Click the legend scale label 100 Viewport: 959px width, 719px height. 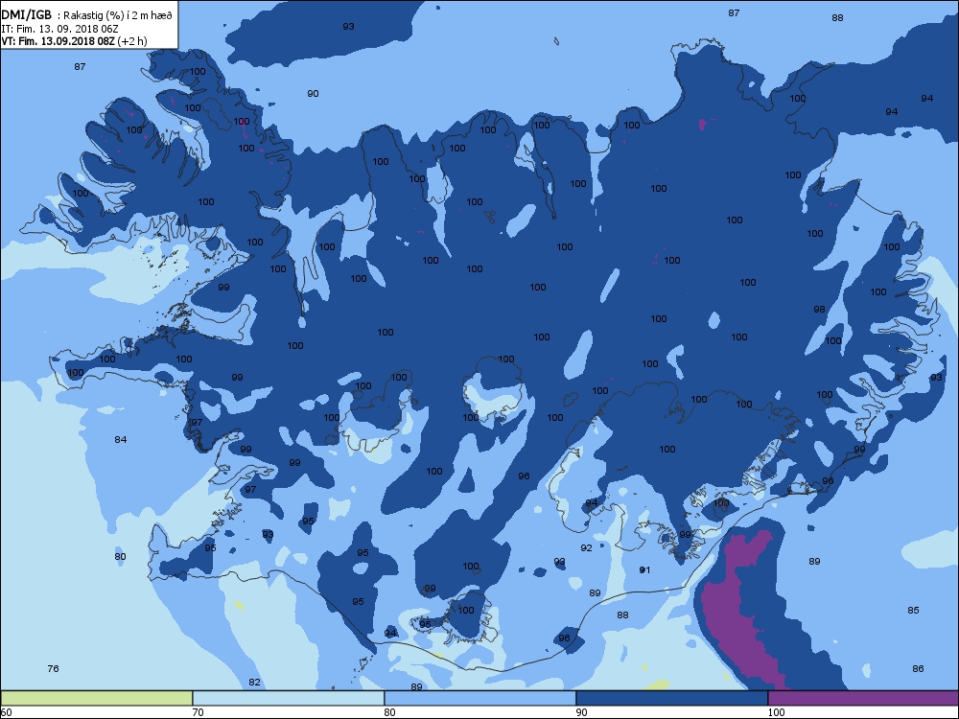coord(776,712)
